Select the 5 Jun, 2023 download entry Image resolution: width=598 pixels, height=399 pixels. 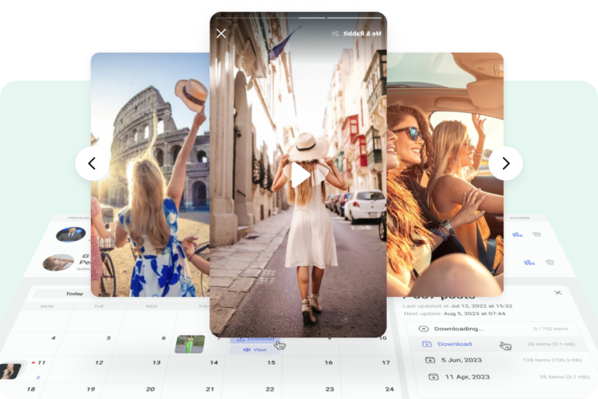tap(463, 360)
